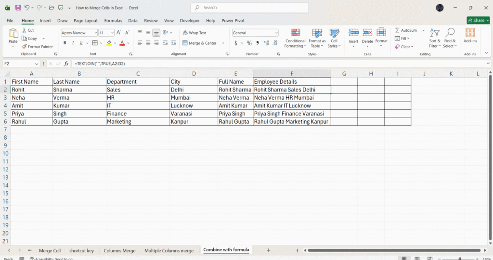Open the Orientation text angle tool
This screenshot has height=260, width=493.
pos(166,32)
